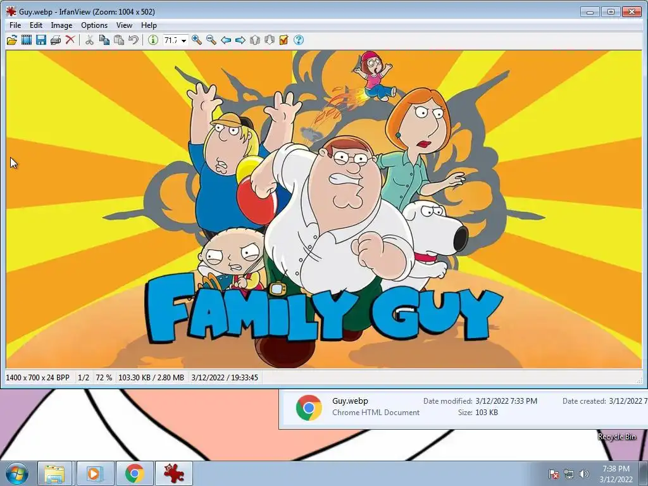Delete file with the red X icon
The height and width of the screenshot is (486, 648).
point(70,40)
